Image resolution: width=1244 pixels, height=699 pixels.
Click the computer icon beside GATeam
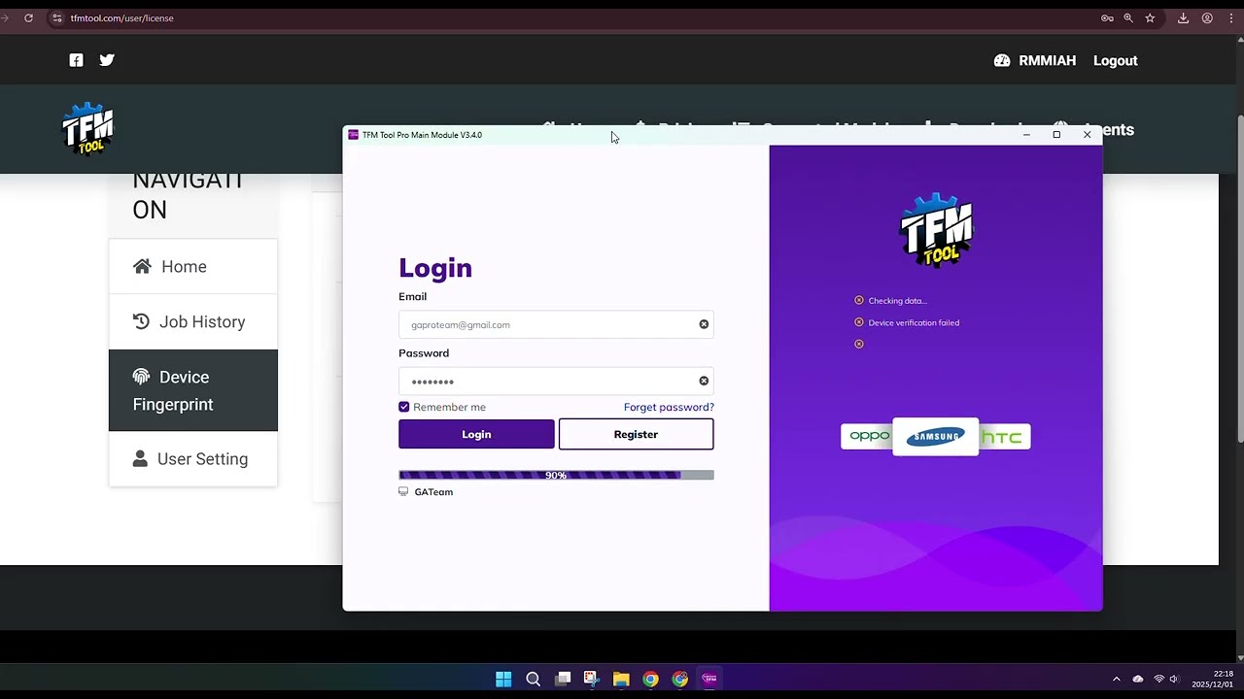point(403,492)
